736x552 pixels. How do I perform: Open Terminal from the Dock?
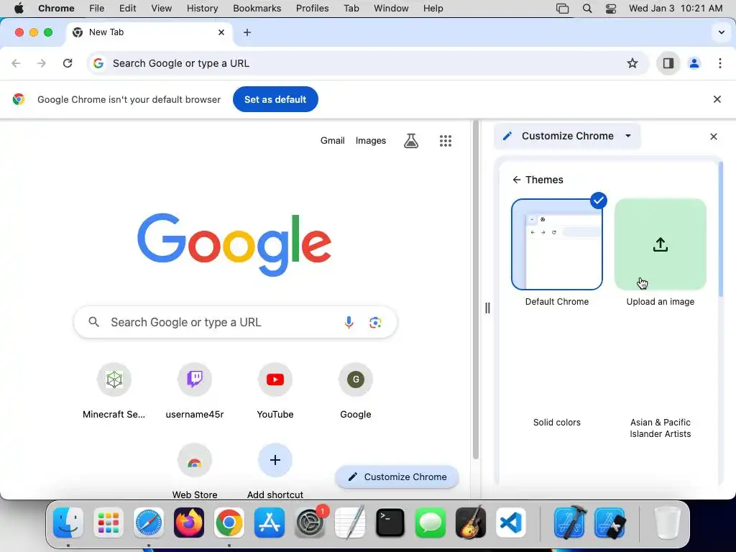[x=390, y=523]
